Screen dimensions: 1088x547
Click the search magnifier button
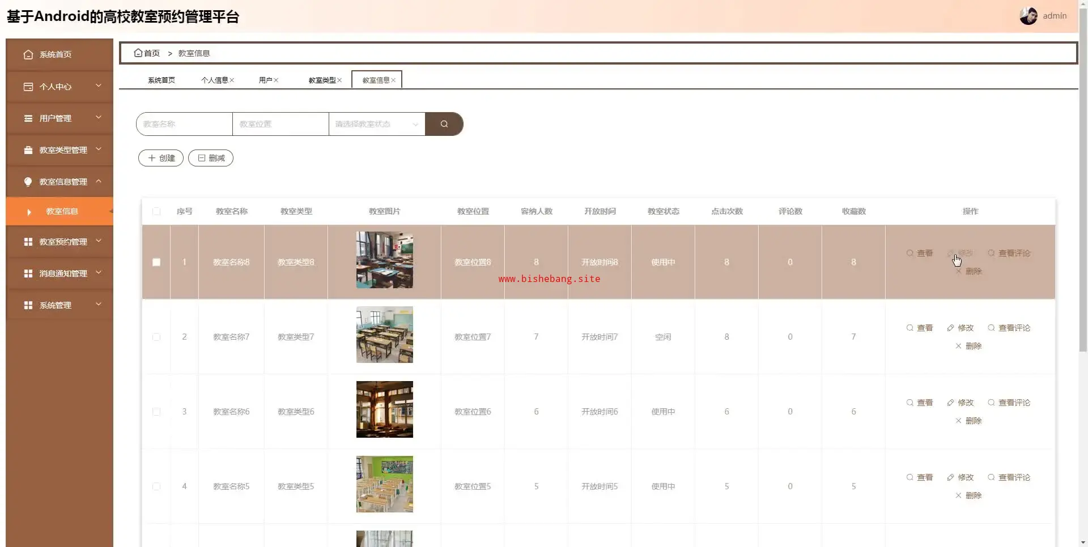[x=444, y=124]
